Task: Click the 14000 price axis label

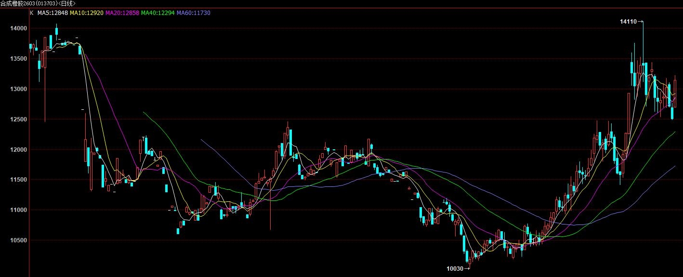Action: [x=18, y=29]
